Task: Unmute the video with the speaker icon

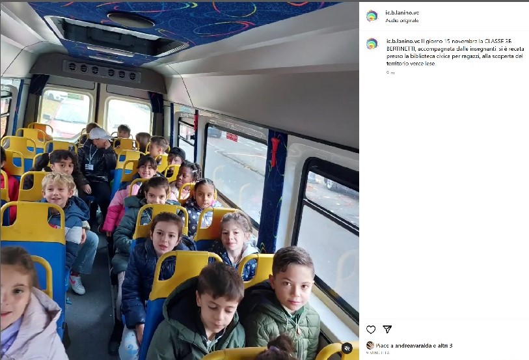Action: [x=346, y=348]
